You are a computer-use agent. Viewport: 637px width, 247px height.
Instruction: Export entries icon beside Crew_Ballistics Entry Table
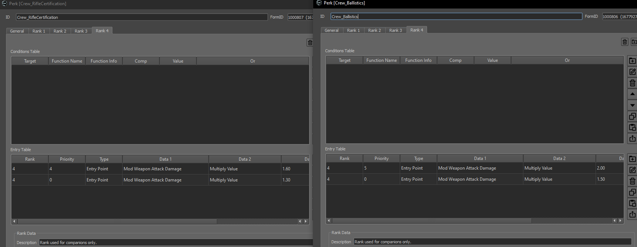click(633, 214)
